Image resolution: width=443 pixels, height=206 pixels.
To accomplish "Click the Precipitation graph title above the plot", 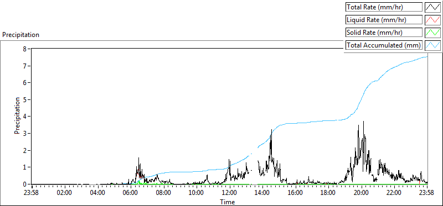I will tap(20, 35).
